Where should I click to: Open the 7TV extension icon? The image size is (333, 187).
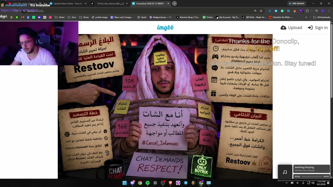(288, 11)
